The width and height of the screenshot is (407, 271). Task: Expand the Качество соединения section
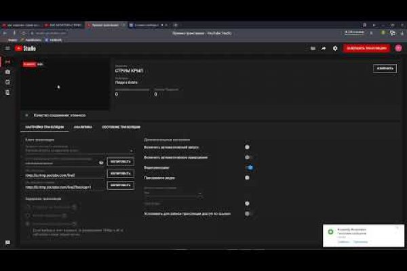tap(27, 115)
